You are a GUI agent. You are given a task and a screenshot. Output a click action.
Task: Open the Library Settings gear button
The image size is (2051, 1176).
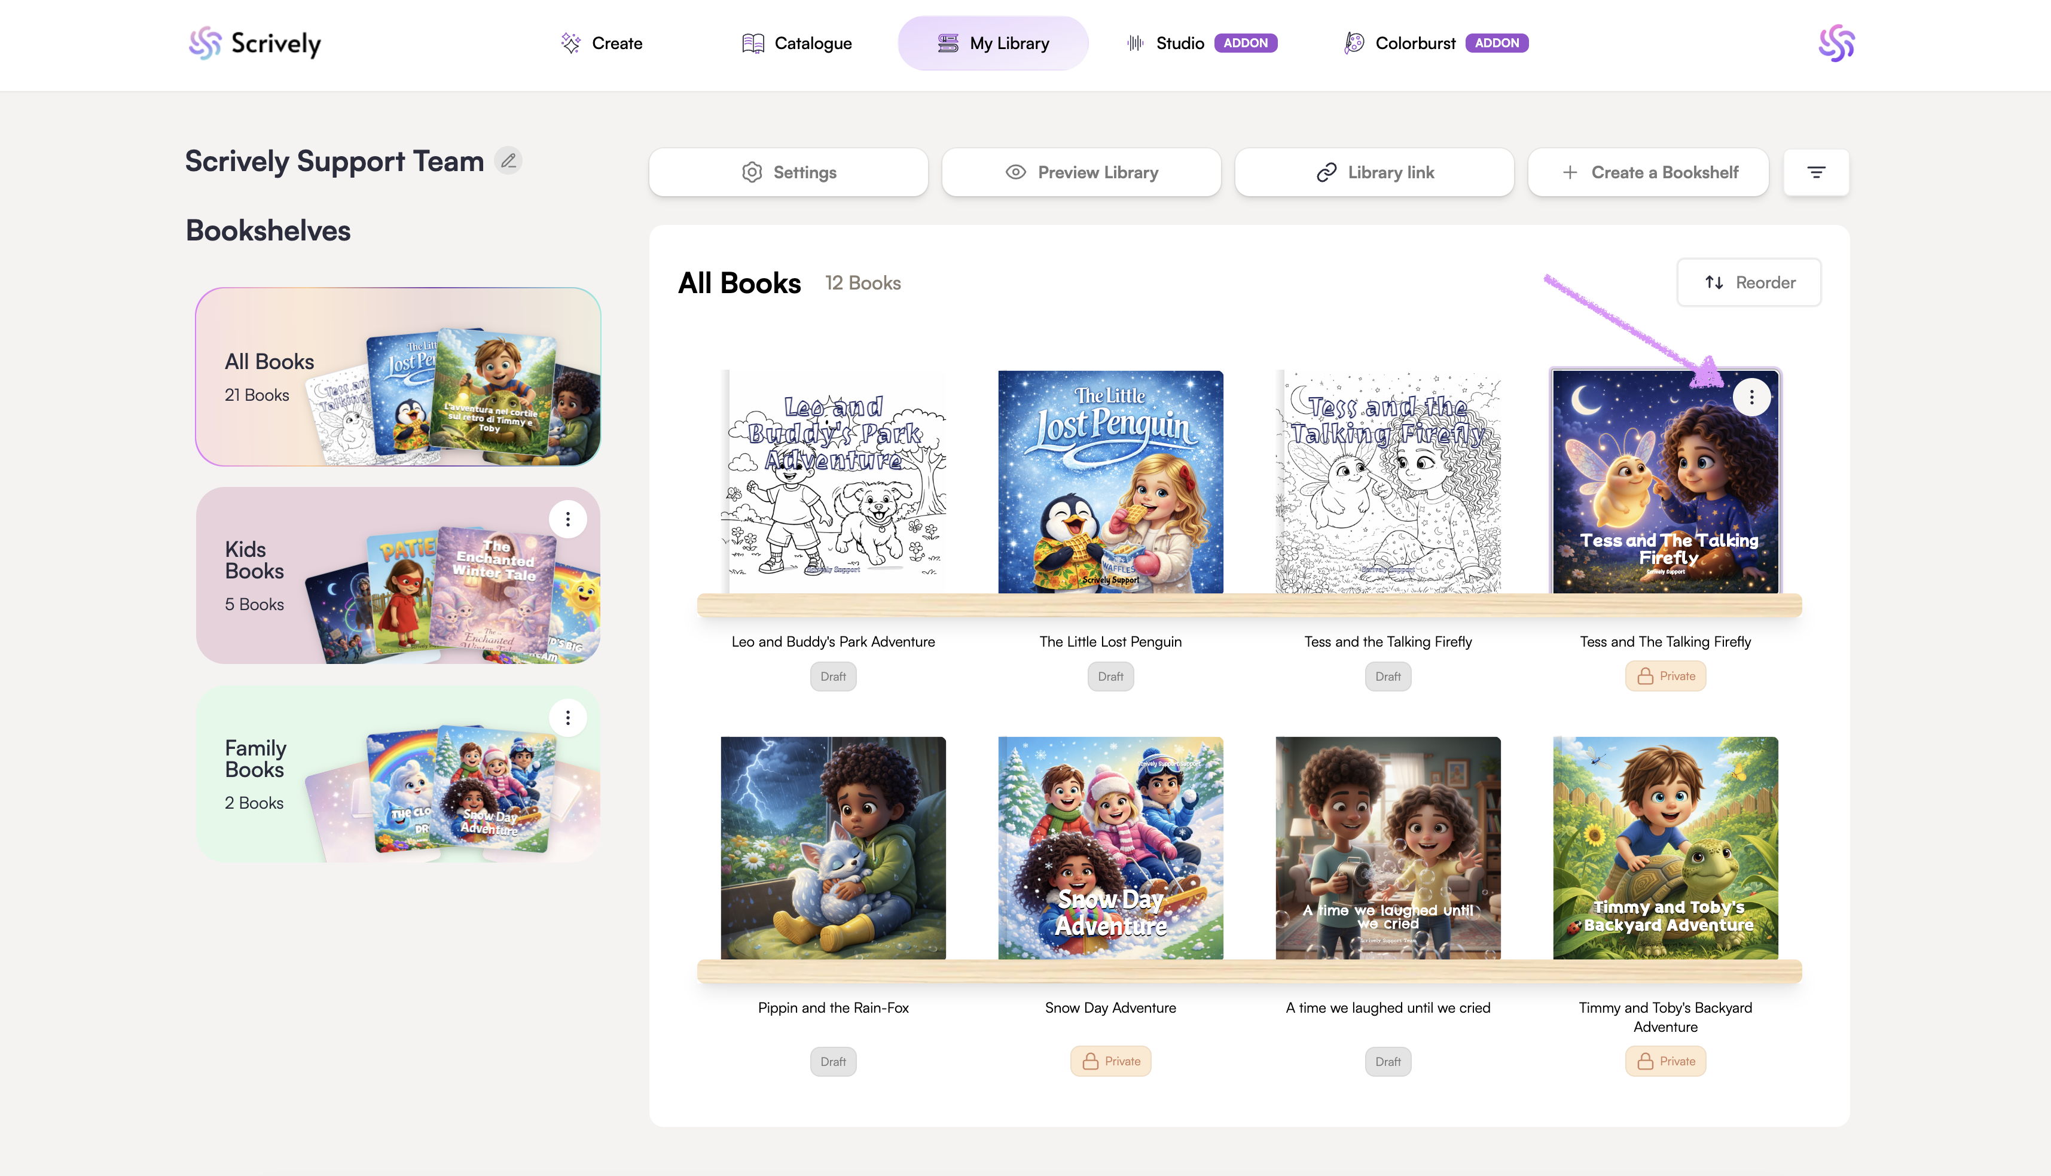(788, 172)
